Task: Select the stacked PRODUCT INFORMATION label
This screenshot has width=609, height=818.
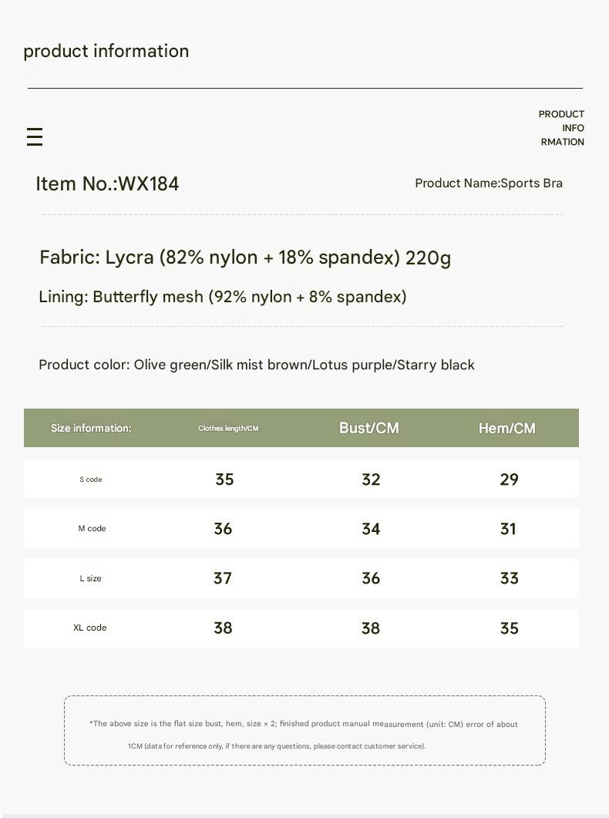Action: (561, 128)
